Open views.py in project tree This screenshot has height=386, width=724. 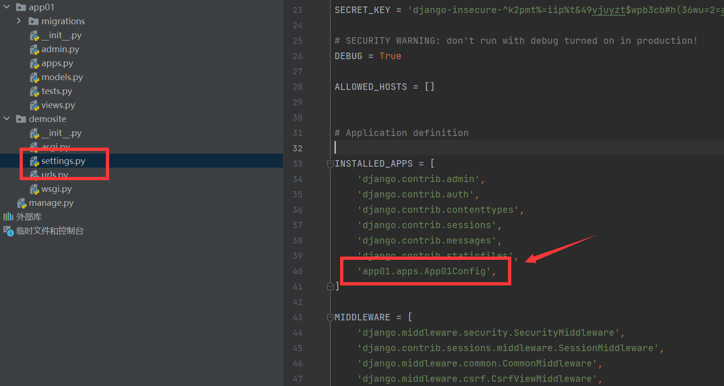[58, 105]
